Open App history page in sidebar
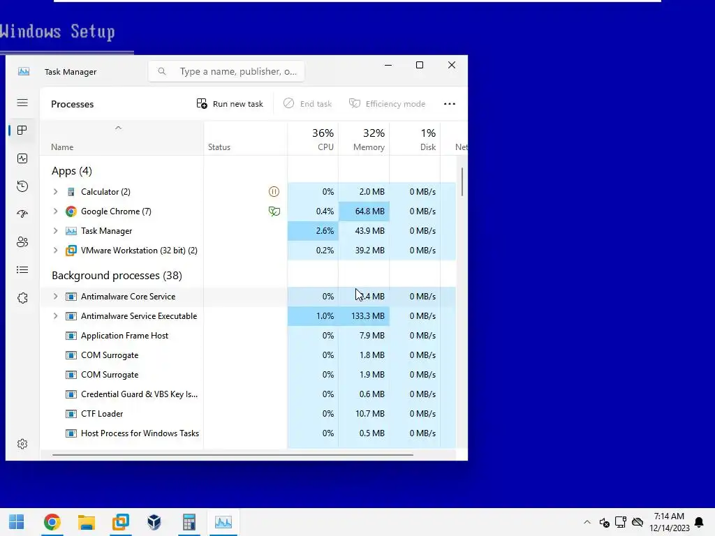 [x=22, y=186]
